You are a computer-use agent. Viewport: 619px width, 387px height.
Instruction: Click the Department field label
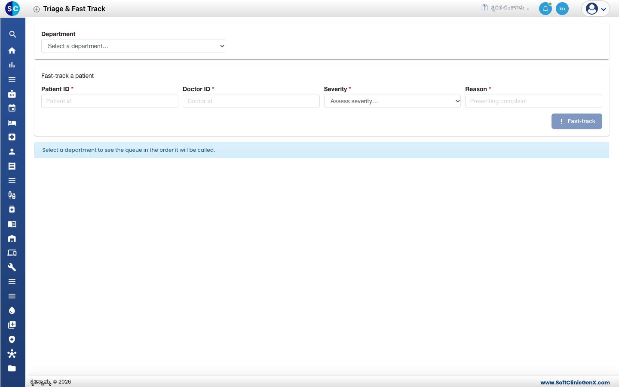tap(58, 34)
